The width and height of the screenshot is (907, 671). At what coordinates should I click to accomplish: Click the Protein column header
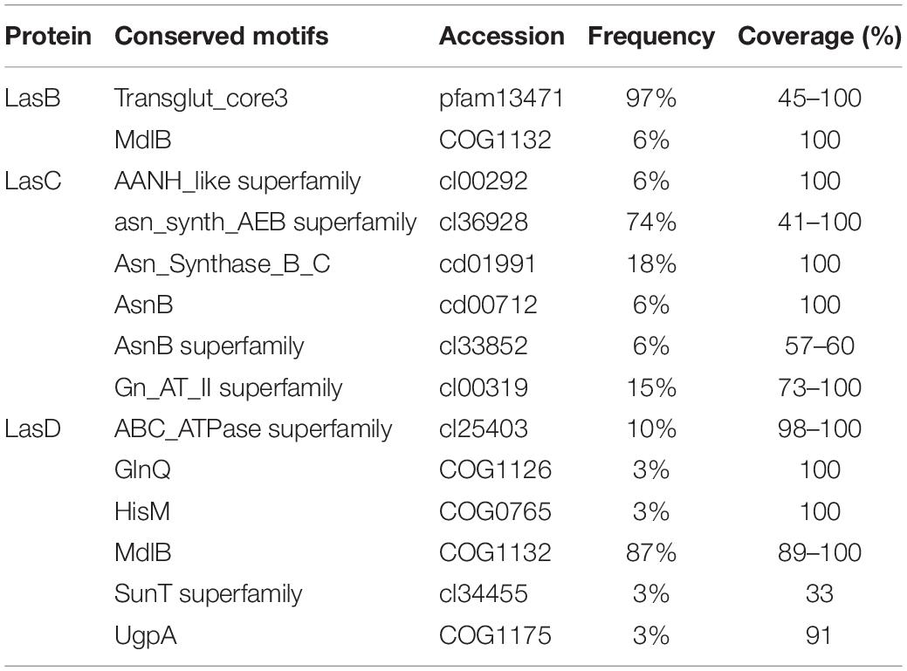pos(48,36)
